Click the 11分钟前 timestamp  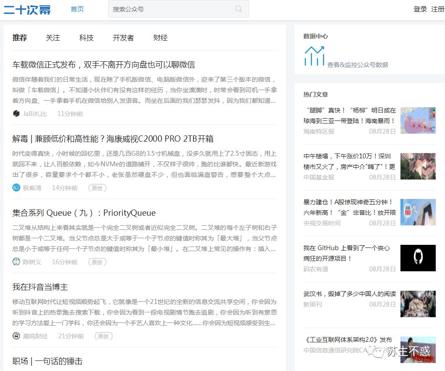coord(70,114)
